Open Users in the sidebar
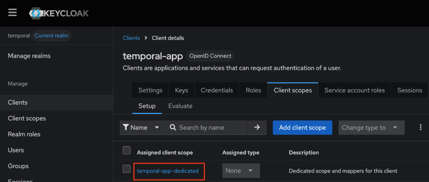The height and width of the screenshot is (182, 429). coord(56,150)
